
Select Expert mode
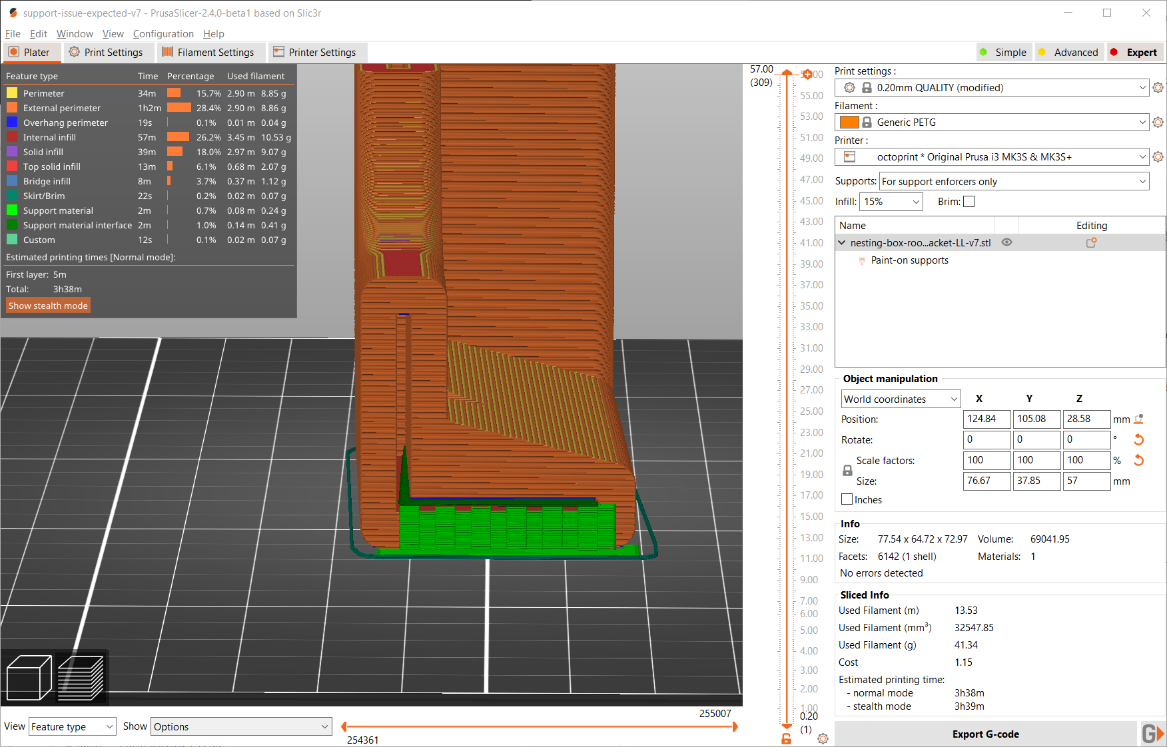point(1134,52)
